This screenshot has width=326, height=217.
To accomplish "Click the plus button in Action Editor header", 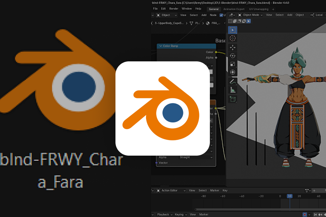I will 314,191.
